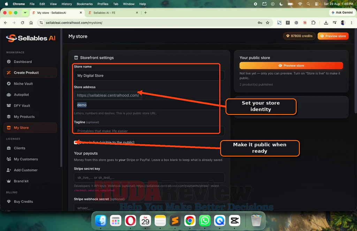Open the password manager key icon
Image resolution: width=357 pixels, height=231 pixels.
tap(260, 23)
